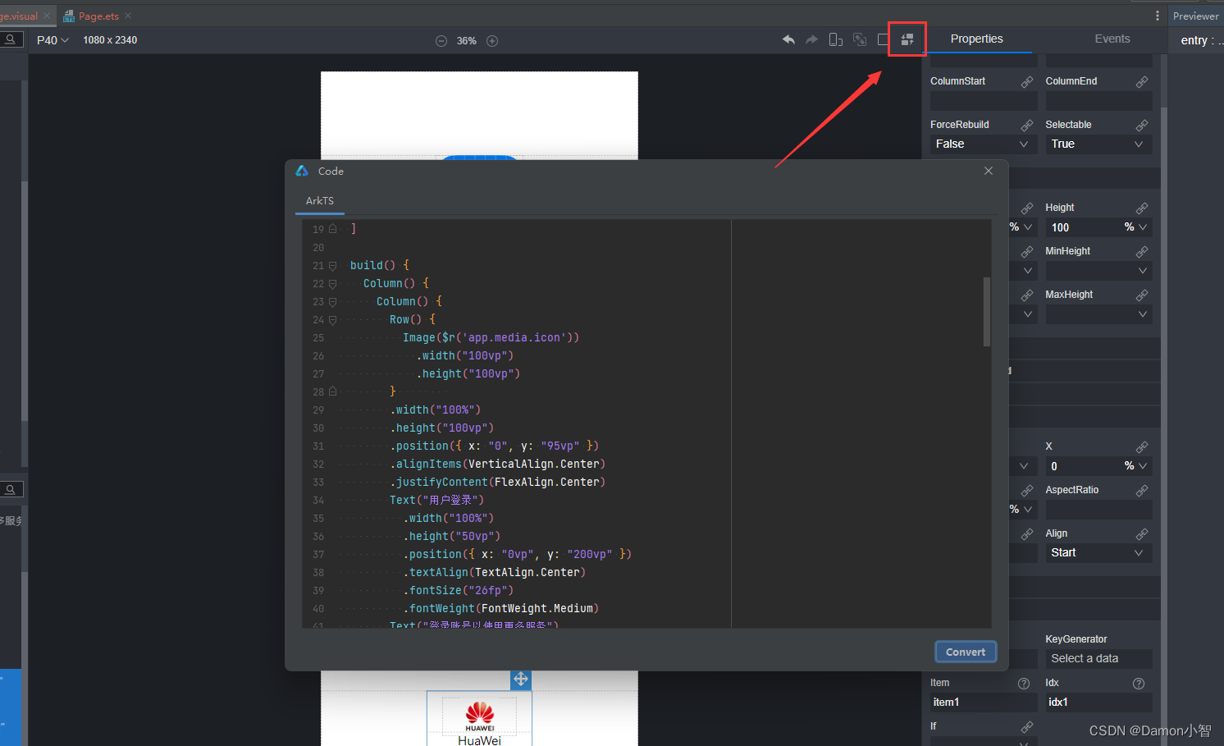Collapse the Row block at line 24
1224x746 pixels.
332,320
